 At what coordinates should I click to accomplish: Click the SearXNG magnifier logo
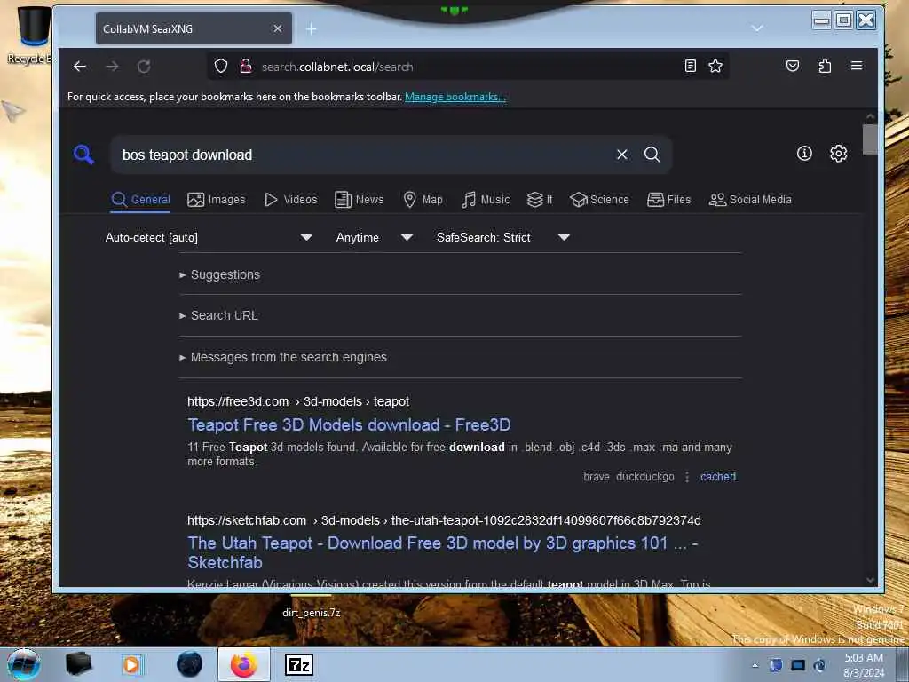pos(83,155)
